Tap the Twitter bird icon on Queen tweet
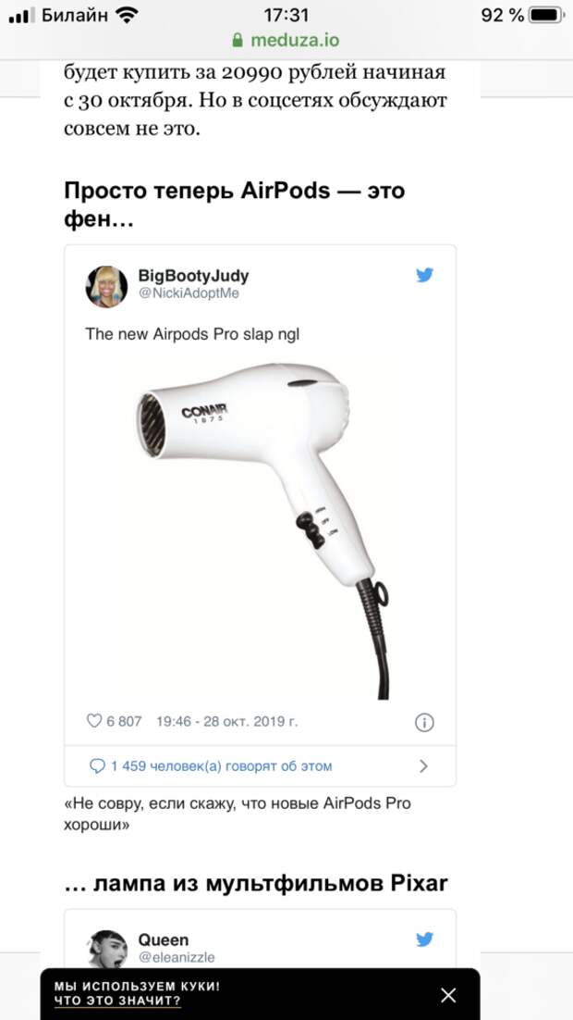 pos(425,939)
